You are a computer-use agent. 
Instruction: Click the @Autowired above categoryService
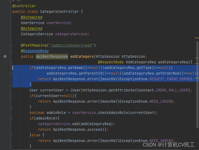pos(32,29)
